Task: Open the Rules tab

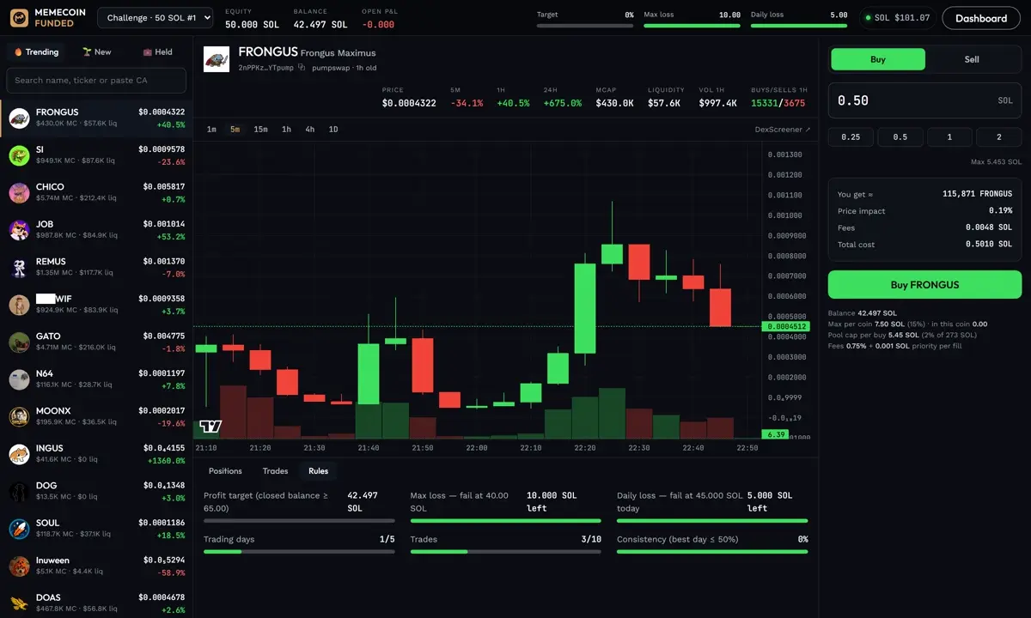Action: (x=318, y=471)
